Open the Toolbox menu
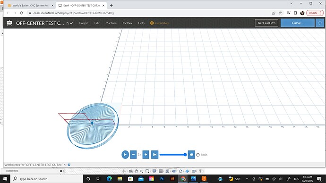326x183 pixels. point(127,23)
